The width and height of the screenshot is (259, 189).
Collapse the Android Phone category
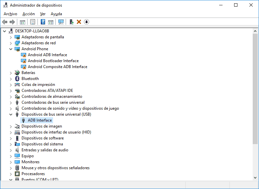click(x=11, y=49)
